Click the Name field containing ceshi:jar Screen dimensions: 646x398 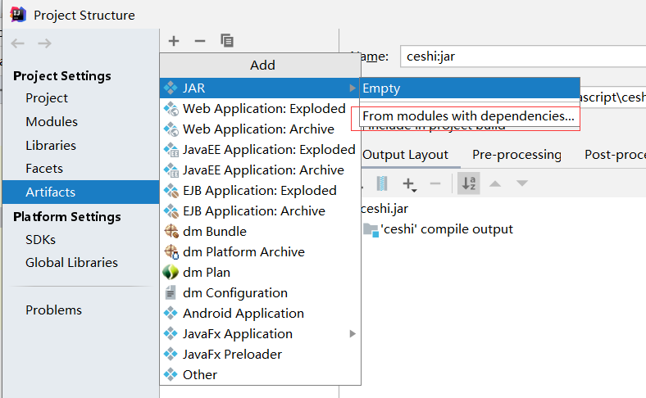pos(523,57)
